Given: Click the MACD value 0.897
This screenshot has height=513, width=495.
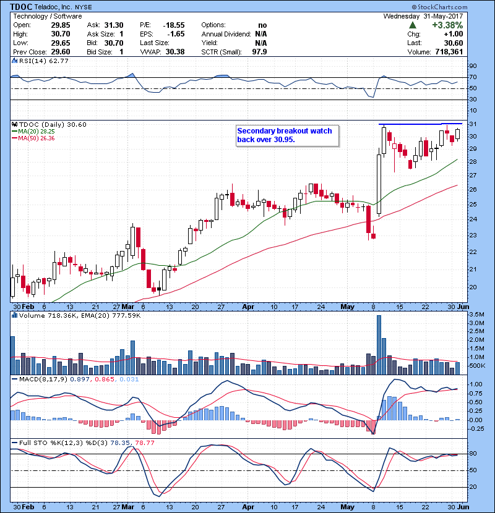Looking at the screenshot, I should click(x=81, y=379).
